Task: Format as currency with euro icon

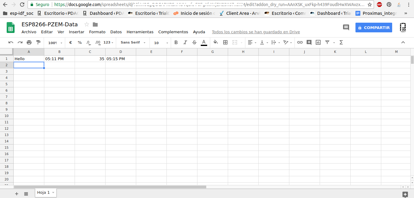Action: click(71, 42)
